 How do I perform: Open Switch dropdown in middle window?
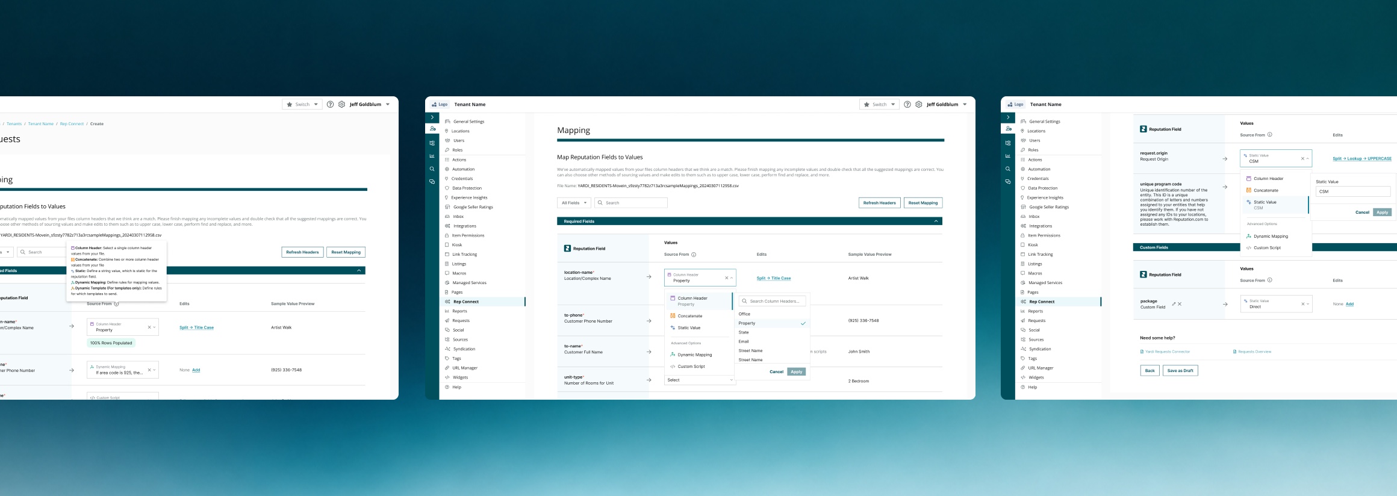click(x=879, y=104)
